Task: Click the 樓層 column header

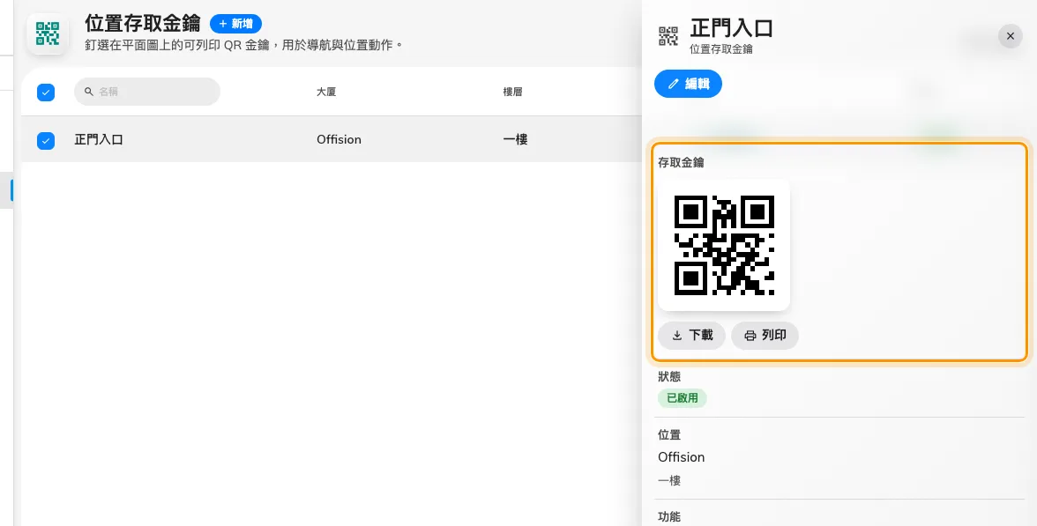Action: 512,92
